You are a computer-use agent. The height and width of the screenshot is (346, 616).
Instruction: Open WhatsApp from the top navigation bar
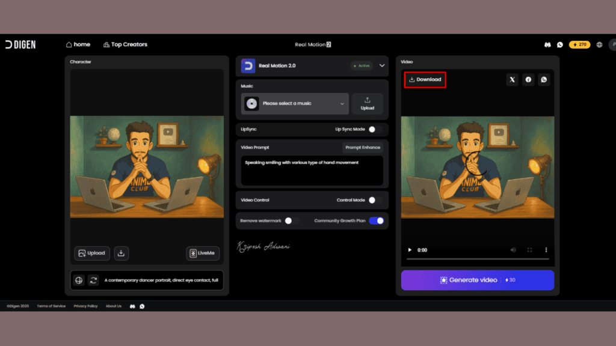pyautogui.click(x=561, y=44)
